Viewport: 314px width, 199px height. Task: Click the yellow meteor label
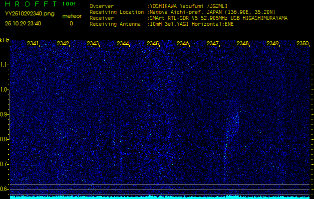point(71,16)
